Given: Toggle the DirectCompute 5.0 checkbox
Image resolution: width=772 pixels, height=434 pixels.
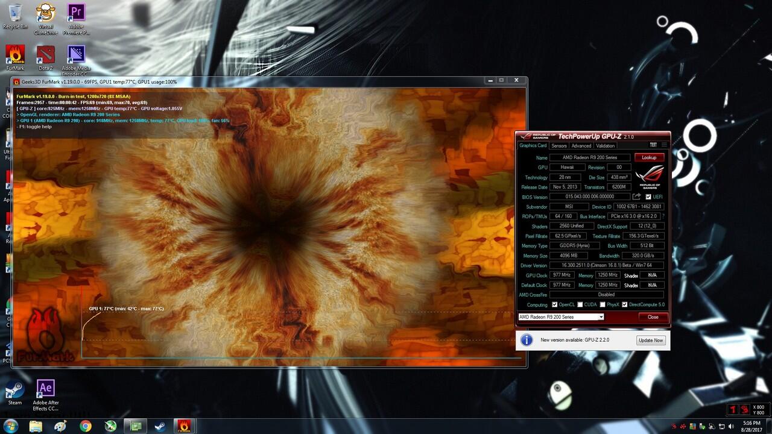Looking at the screenshot, I should [x=625, y=304].
